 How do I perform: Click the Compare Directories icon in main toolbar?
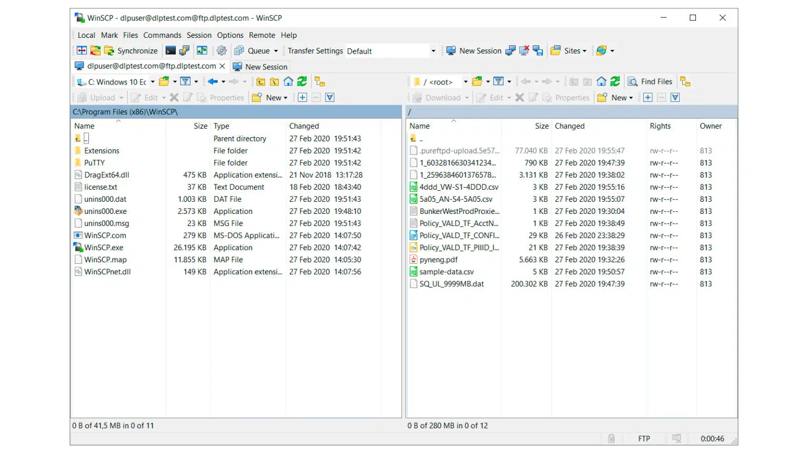tap(82, 51)
